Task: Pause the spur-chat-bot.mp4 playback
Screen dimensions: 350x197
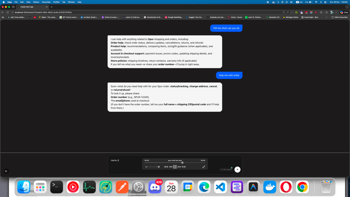Action: click(175, 167)
